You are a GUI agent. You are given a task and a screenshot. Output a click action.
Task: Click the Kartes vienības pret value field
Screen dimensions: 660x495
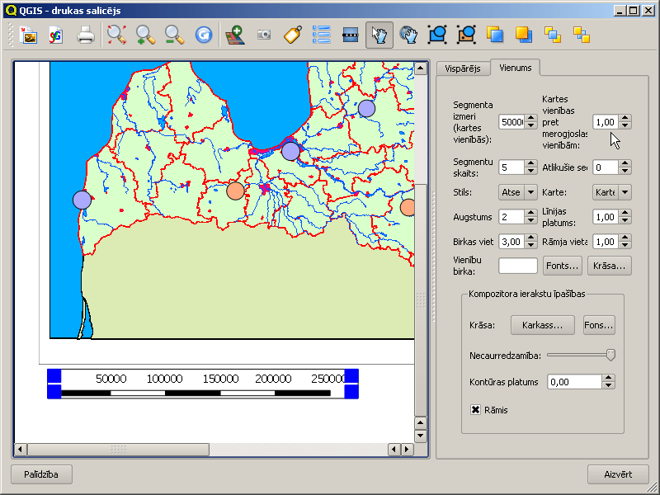606,122
